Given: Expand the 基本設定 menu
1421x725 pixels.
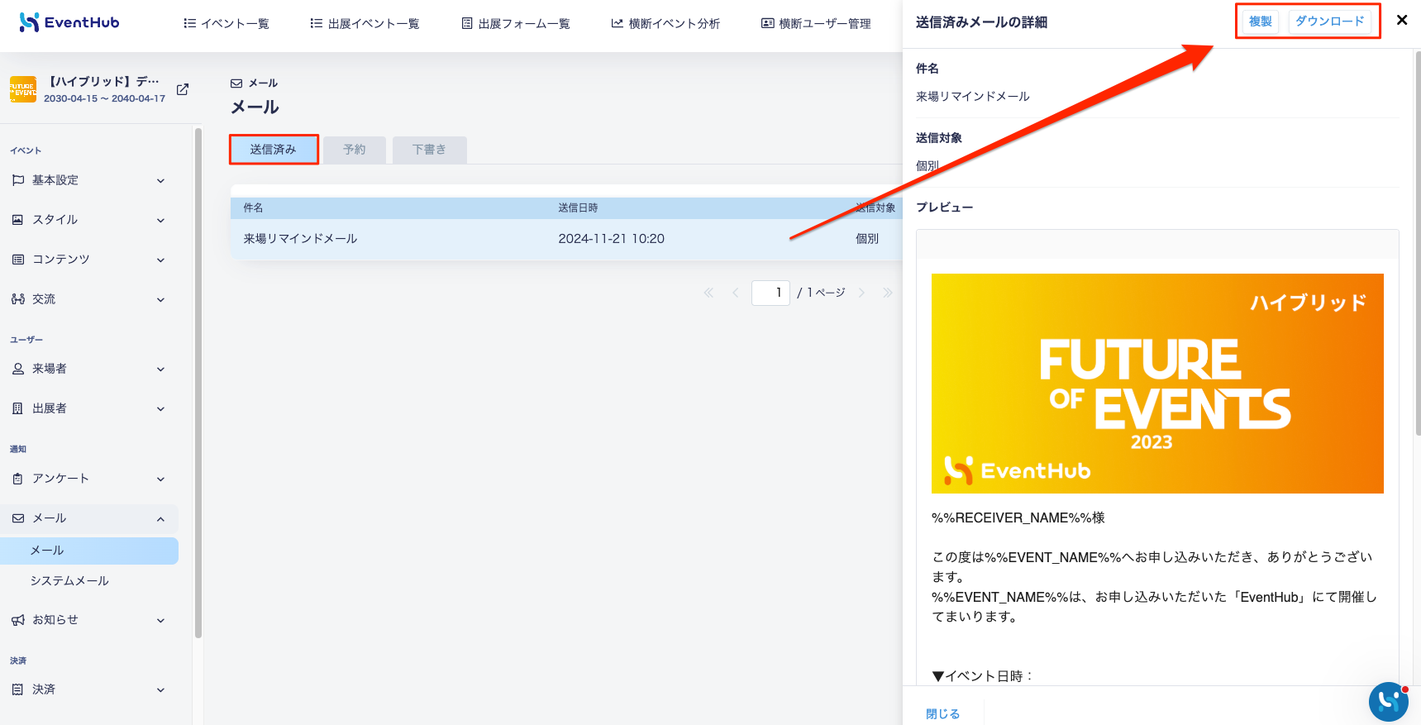Looking at the screenshot, I should 160,181.
